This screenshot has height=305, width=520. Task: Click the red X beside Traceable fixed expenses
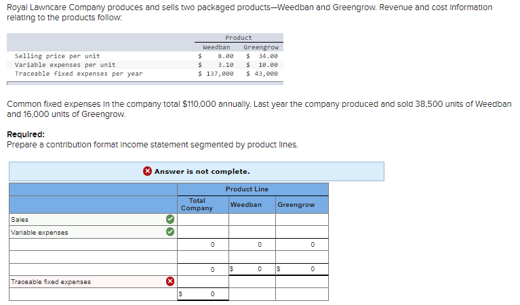coord(169,281)
